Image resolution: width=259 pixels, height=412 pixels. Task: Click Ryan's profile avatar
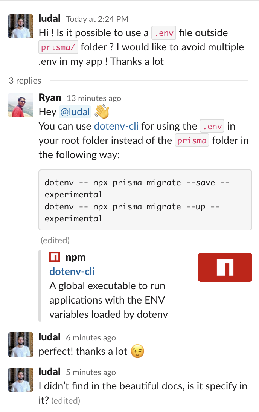[x=21, y=105]
